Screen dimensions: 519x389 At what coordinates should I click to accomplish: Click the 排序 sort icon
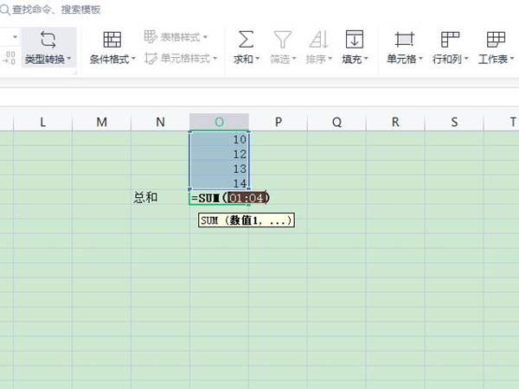[318, 40]
